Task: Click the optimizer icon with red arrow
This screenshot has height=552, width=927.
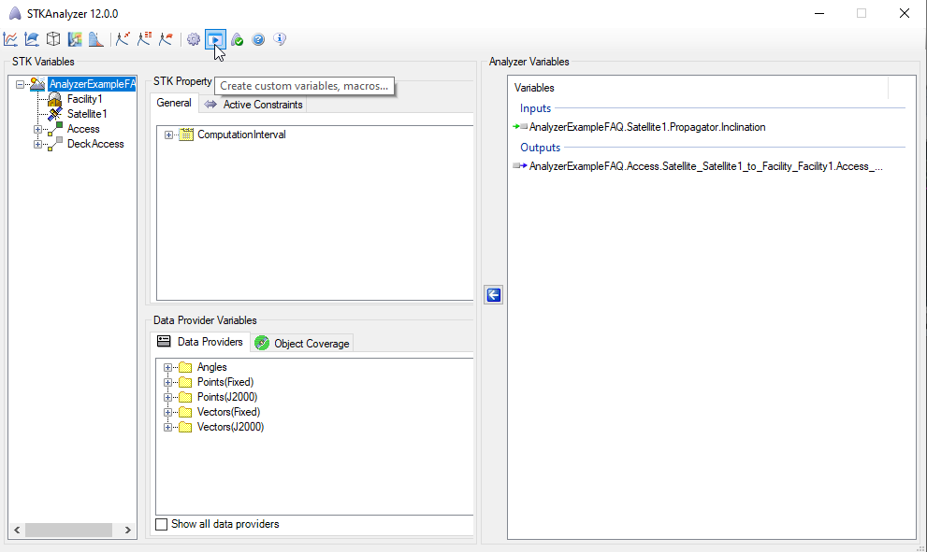Action: pyautogui.click(x=123, y=39)
